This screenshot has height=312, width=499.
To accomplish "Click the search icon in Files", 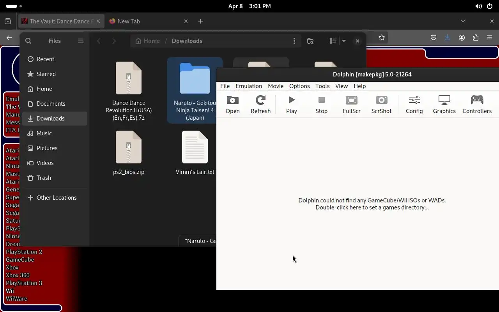I will tap(28, 41).
